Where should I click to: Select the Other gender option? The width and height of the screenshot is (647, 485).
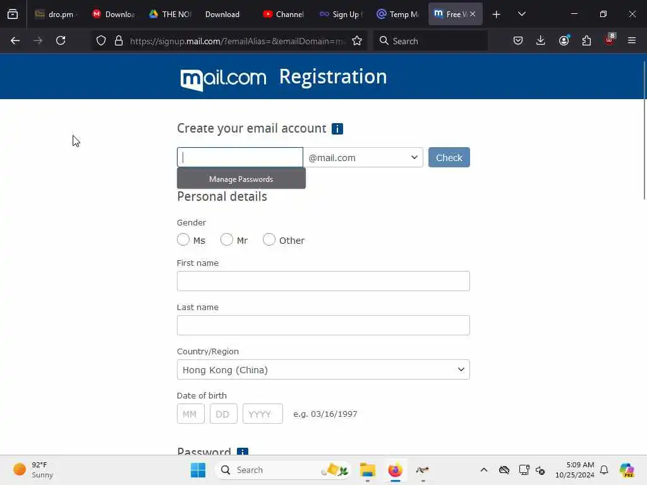point(269,239)
